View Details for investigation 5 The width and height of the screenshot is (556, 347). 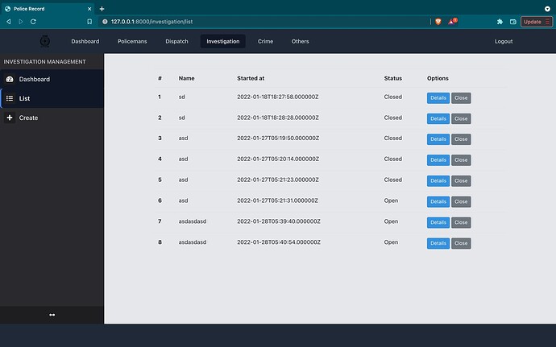(x=438, y=181)
